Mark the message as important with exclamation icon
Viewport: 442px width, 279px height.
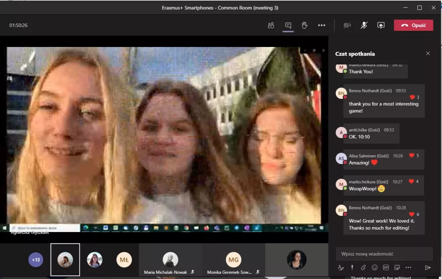352,268
